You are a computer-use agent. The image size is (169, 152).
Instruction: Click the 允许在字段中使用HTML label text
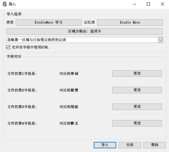30,47
